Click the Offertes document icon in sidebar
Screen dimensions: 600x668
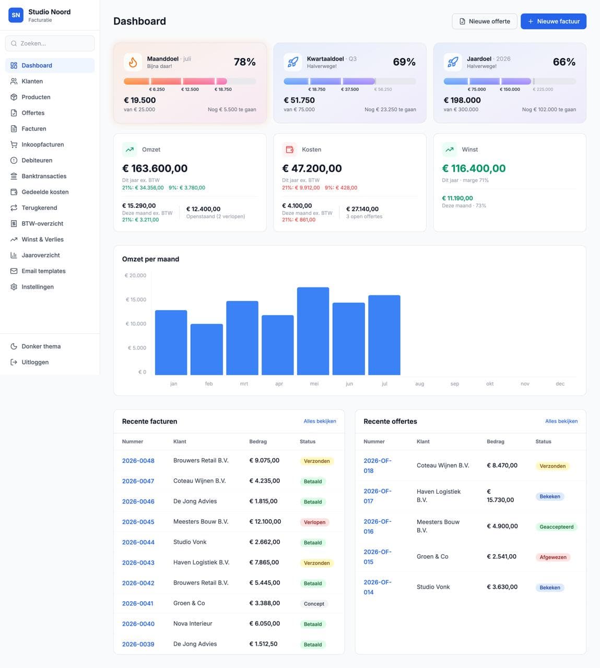click(x=14, y=113)
